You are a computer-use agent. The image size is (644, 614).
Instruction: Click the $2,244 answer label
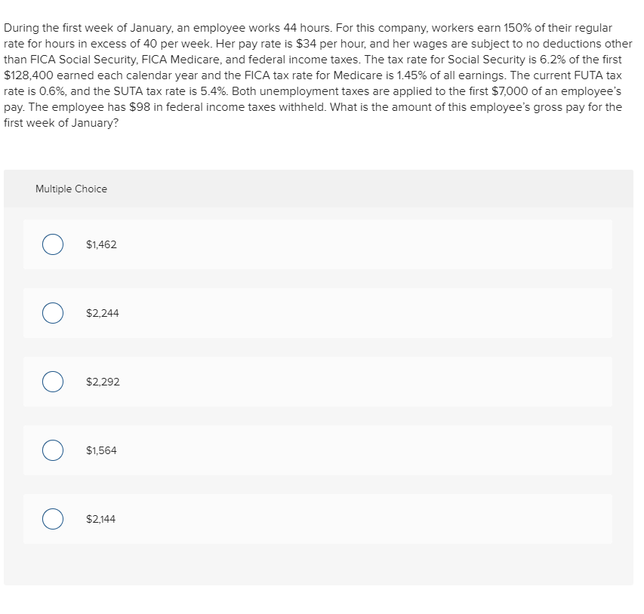tap(102, 313)
